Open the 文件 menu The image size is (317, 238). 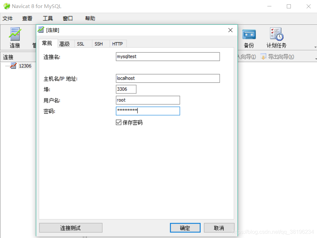[x=7, y=18]
